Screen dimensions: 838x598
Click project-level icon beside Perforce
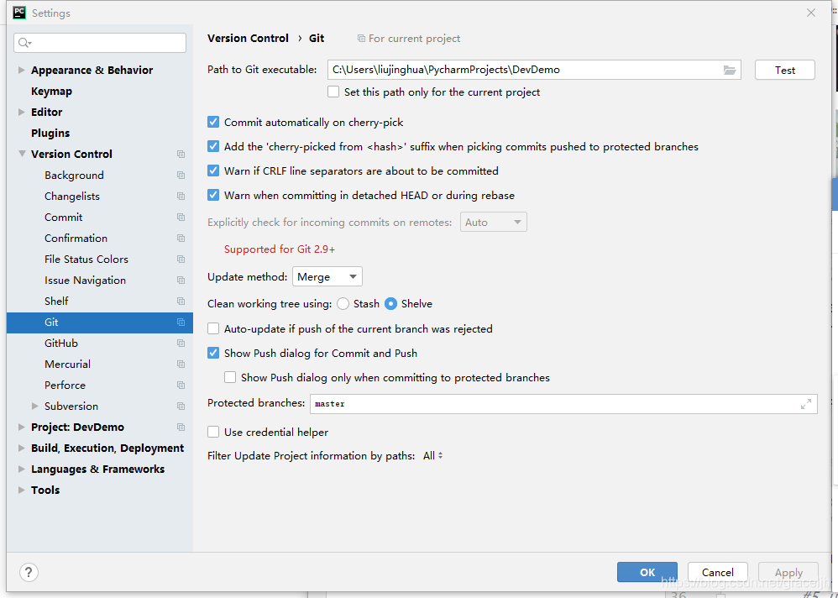click(181, 386)
